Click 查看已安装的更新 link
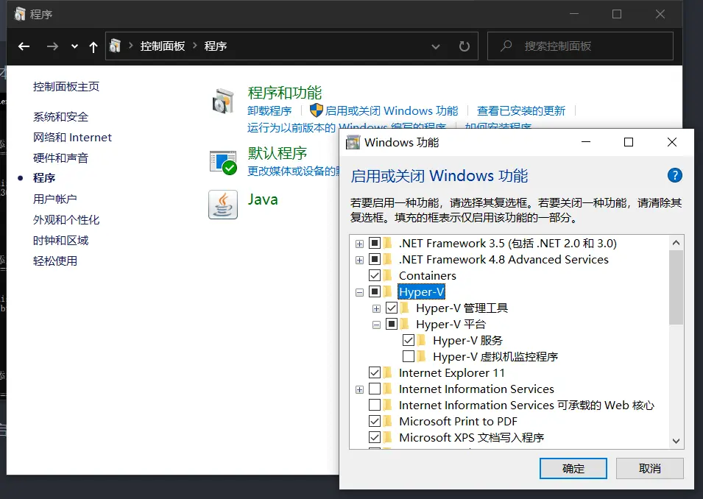Screen dimensions: 703x499 pyautogui.click(x=521, y=110)
